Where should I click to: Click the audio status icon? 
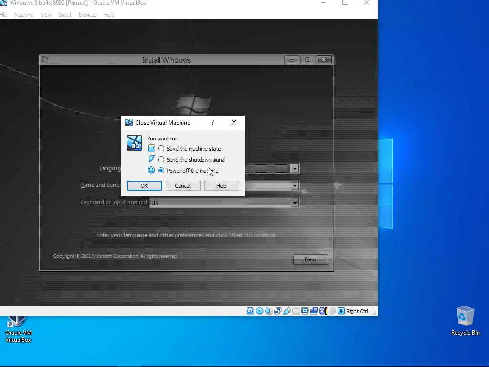coord(268,311)
